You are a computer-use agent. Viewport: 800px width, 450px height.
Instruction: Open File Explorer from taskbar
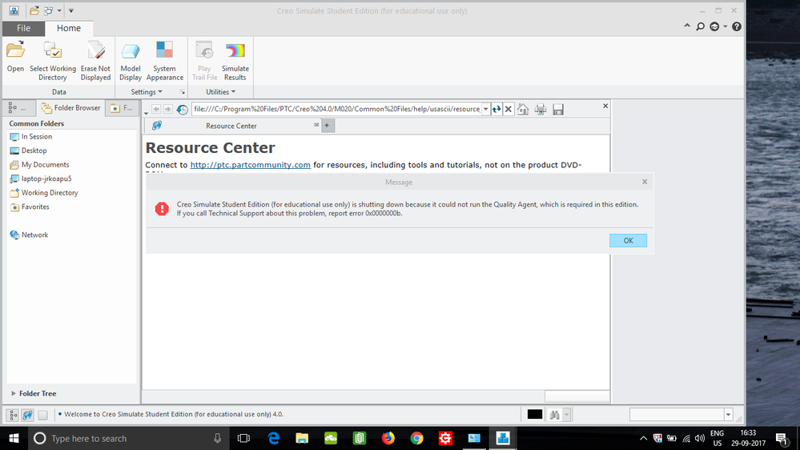(x=302, y=438)
